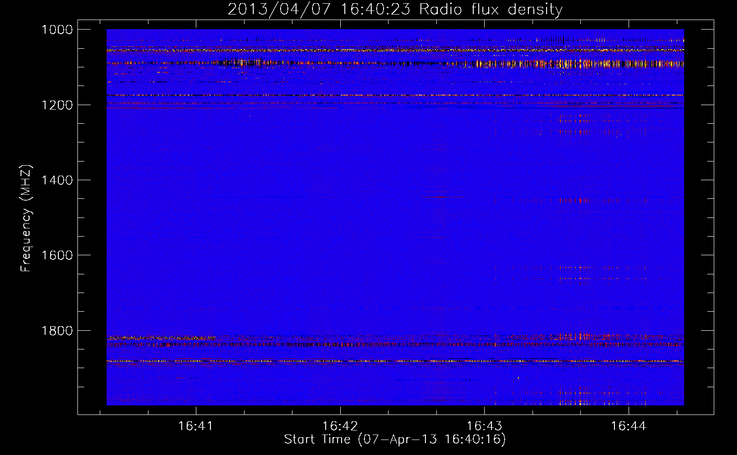Image resolution: width=737 pixels, height=455 pixels.
Task: Click the plot title '2013/04/07 16:40:23 Radio flux density'
Action: [x=395, y=9]
